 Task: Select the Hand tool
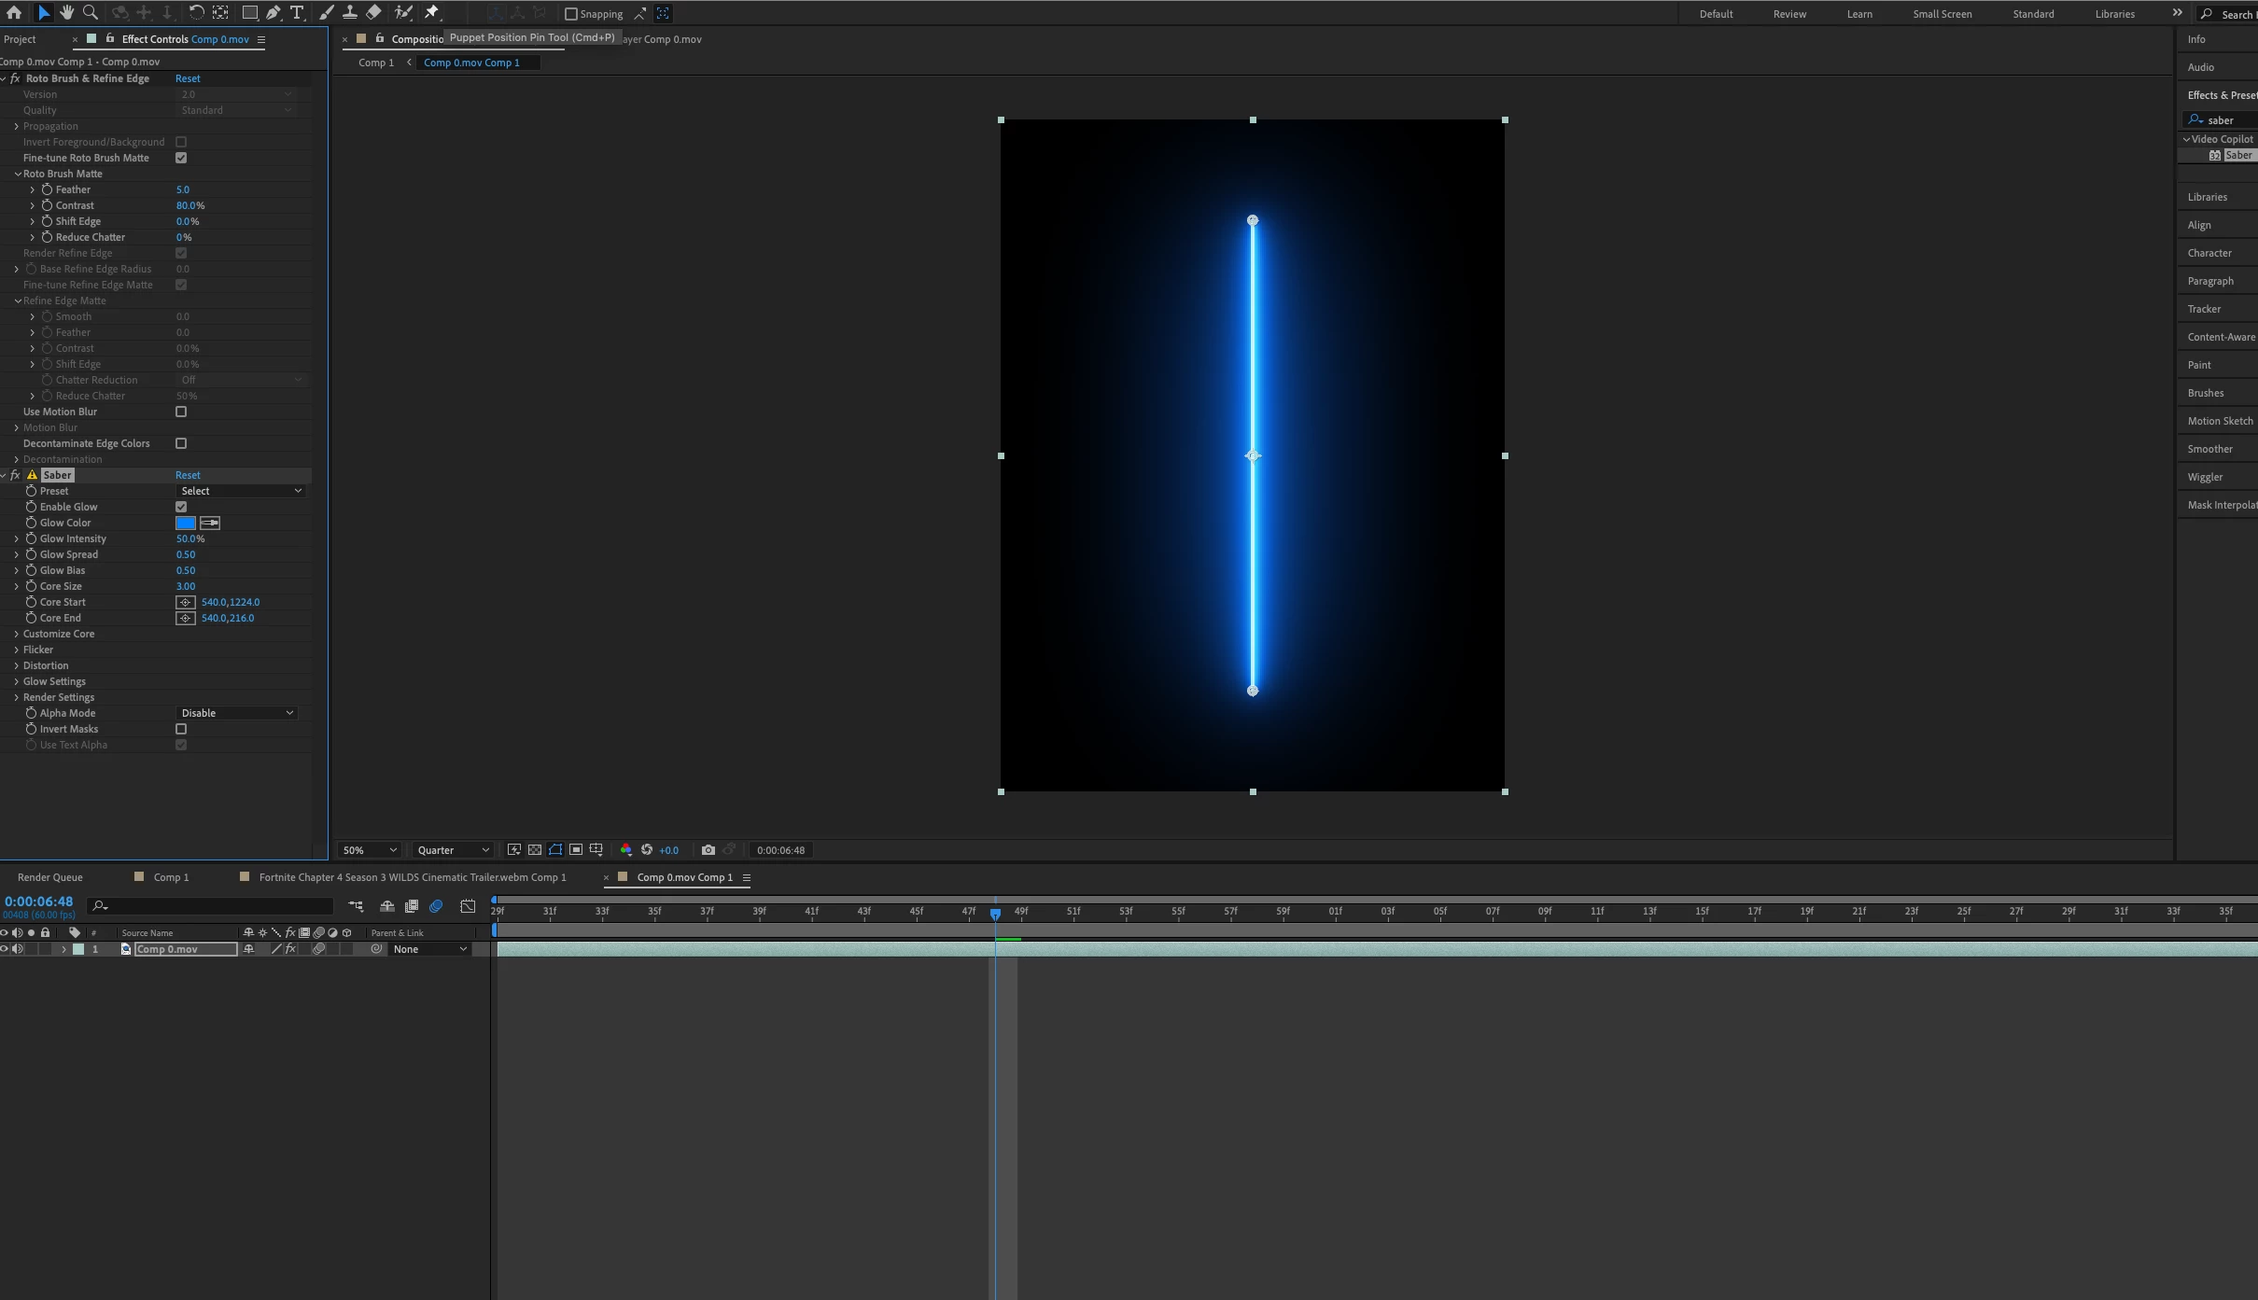point(66,12)
